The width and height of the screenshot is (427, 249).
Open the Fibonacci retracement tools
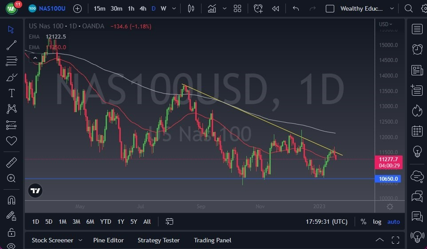tap(11, 61)
